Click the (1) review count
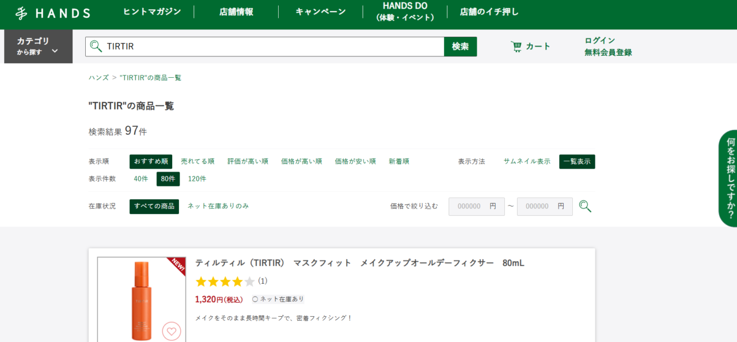The height and width of the screenshot is (342, 737). 263,281
